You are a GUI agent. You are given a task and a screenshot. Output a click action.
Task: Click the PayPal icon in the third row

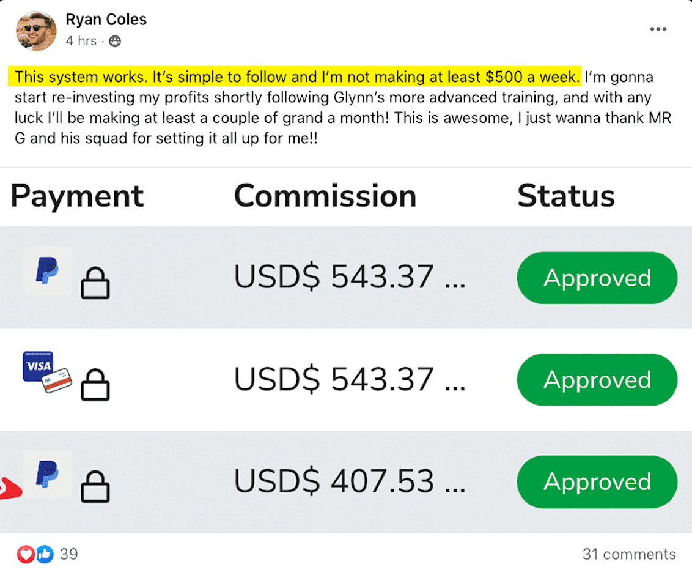coord(47,475)
